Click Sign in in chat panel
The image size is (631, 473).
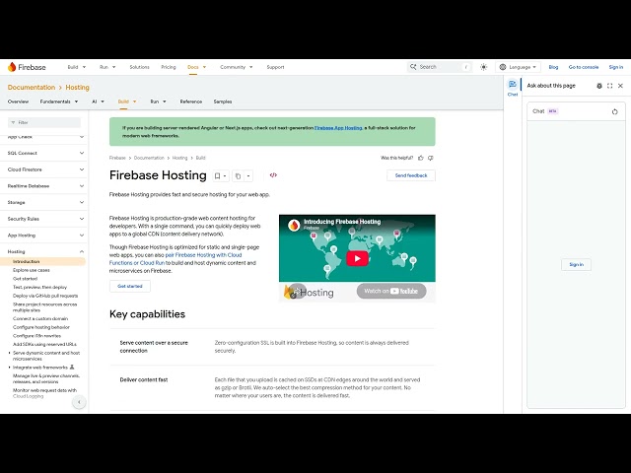(x=576, y=265)
